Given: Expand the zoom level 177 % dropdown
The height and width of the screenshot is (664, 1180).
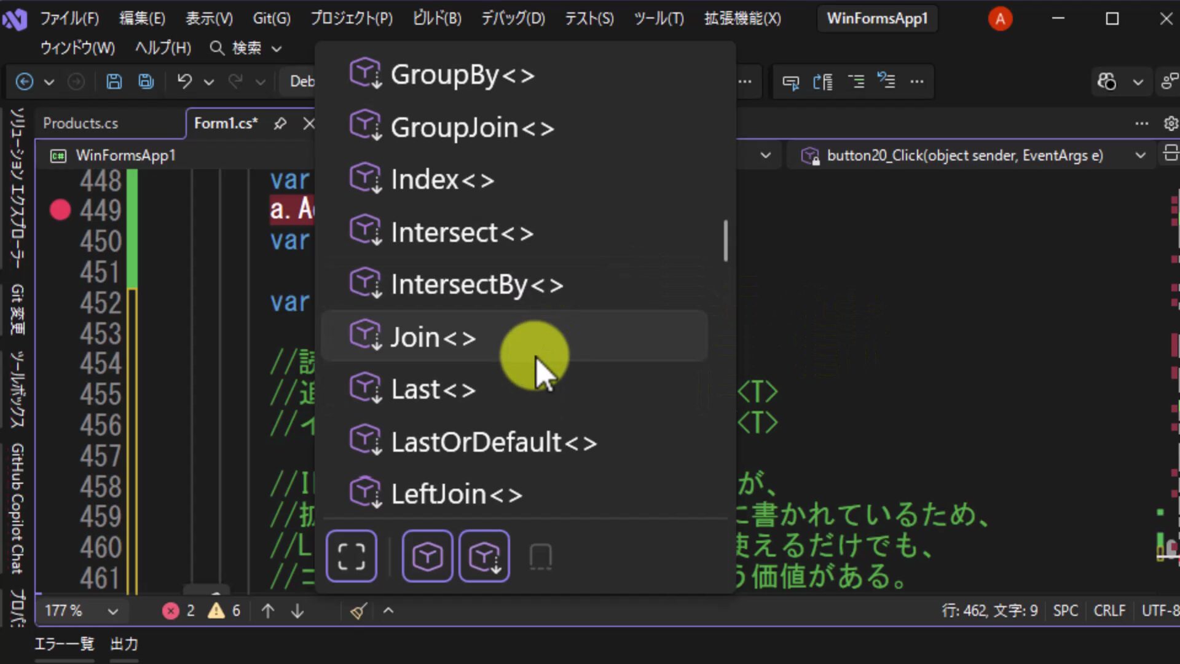Looking at the screenshot, I should pyautogui.click(x=112, y=611).
